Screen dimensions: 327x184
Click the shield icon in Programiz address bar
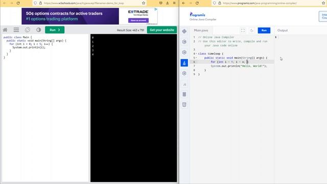click(x=215, y=3)
